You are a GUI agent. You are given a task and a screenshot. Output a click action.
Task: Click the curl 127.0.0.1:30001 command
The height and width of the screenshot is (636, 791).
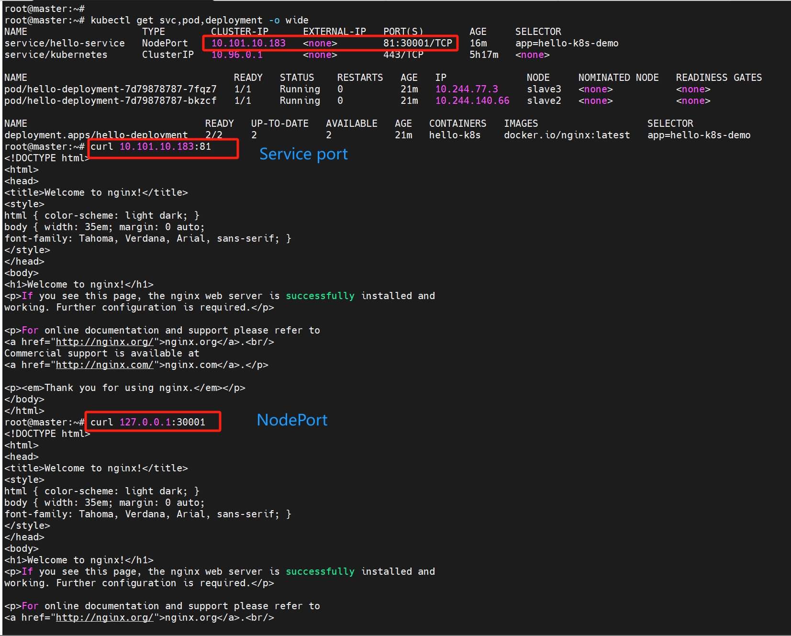pyautogui.click(x=148, y=422)
